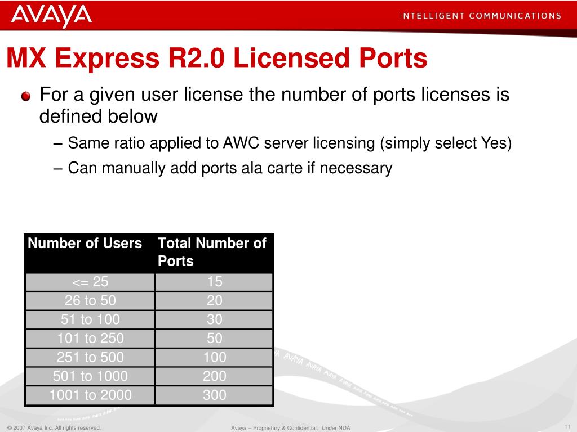Click the red bullet before 'For a given user license'
This screenshot has height=432, width=577.
pos(26,97)
